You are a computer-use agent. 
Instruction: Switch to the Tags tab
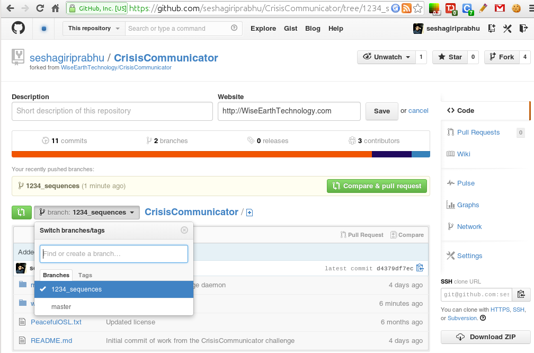tap(85, 275)
